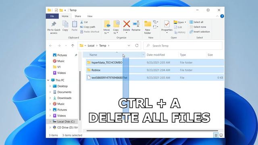The height and width of the screenshot is (145, 258).
Task: Open the New item dropdown icon
Action: (156, 22)
